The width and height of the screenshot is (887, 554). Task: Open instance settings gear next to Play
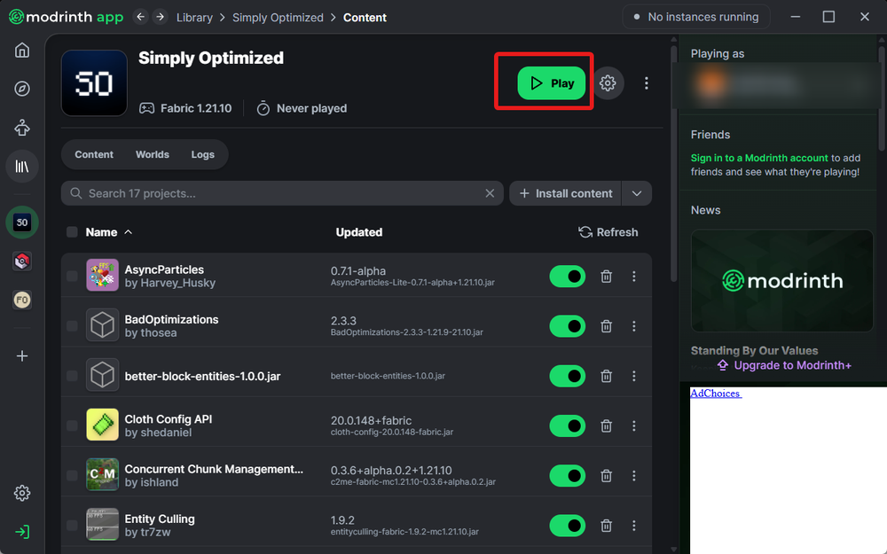[608, 83]
